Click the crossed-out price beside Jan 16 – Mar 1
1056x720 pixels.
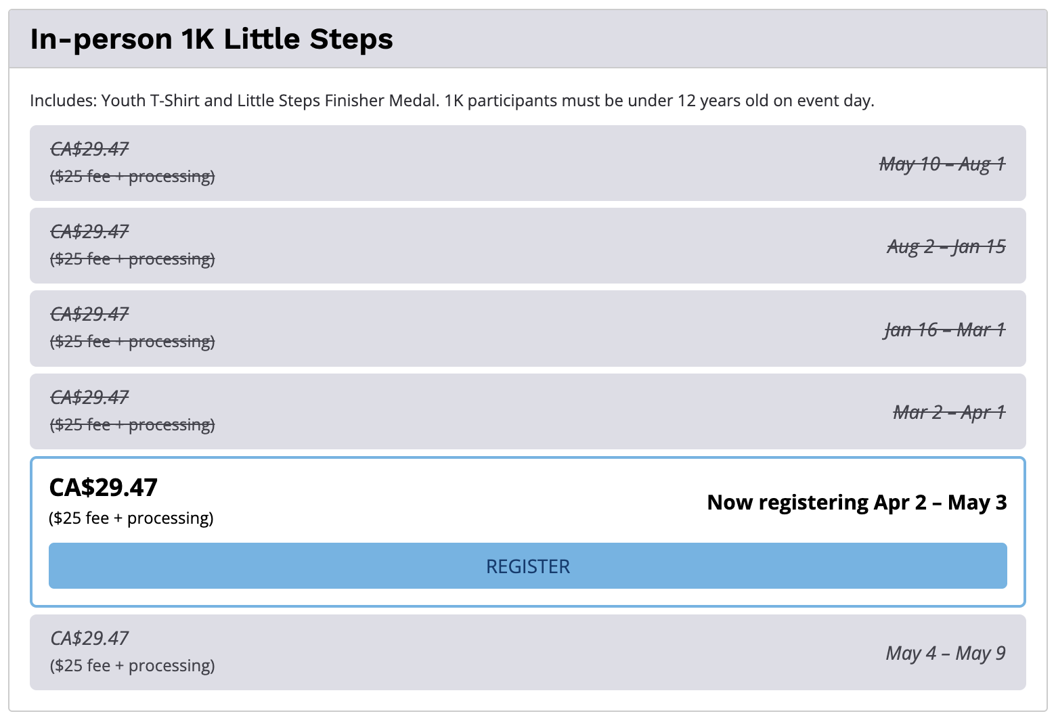[89, 314]
